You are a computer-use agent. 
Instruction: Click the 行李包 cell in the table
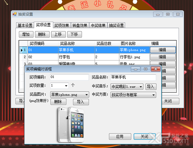77,57
